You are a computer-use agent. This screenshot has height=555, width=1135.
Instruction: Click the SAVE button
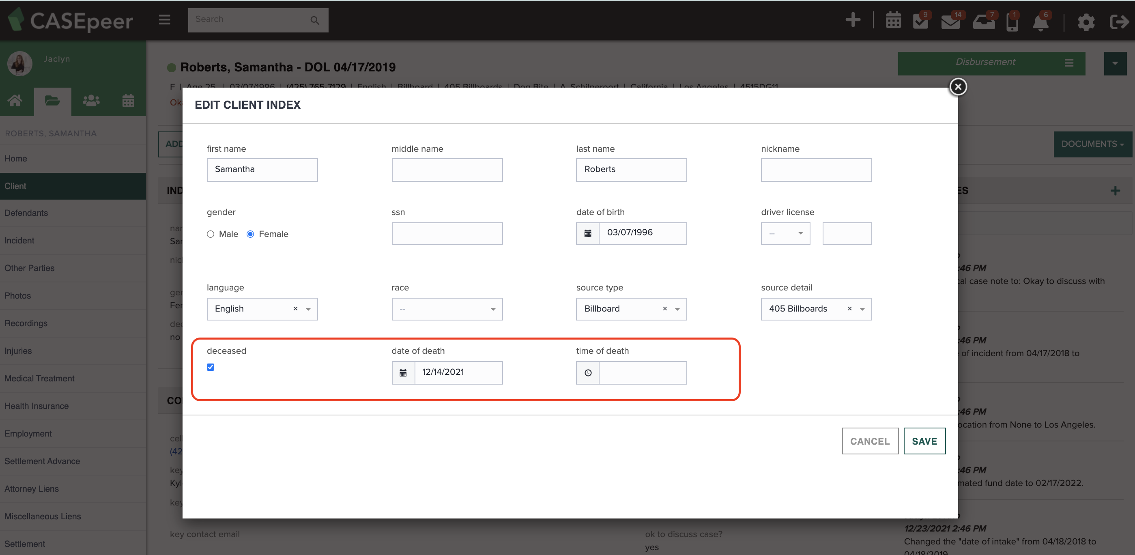tap(924, 441)
